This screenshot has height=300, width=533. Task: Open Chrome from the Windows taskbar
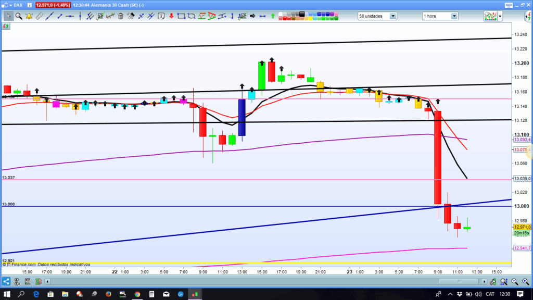click(137, 294)
